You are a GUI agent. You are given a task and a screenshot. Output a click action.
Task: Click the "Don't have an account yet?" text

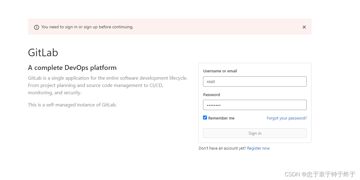222,148
